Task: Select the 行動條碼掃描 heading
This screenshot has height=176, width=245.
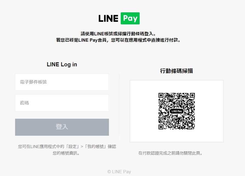Action: click(x=177, y=71)
